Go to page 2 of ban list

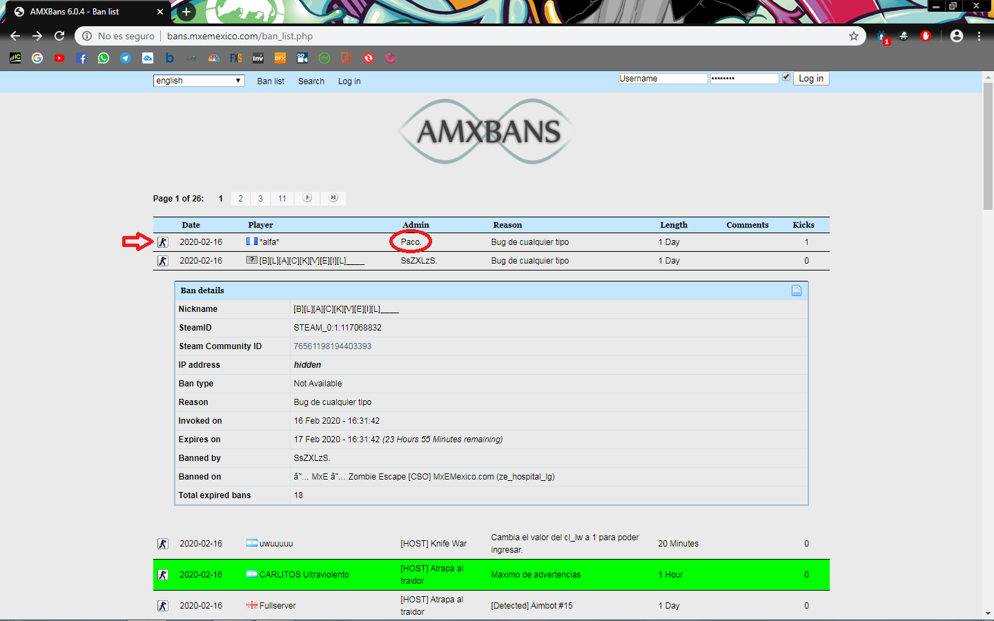coord(240,198)
